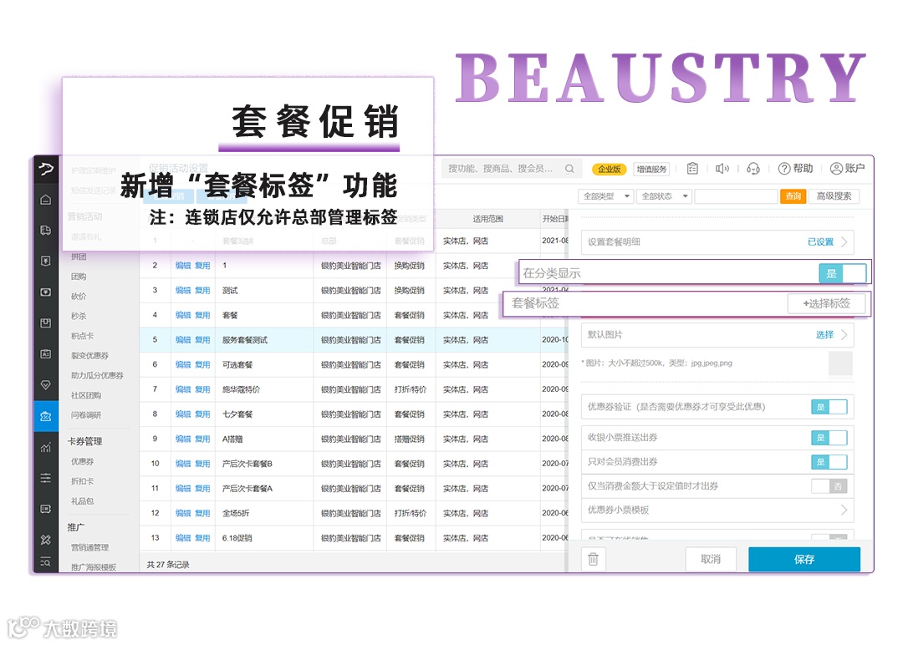Open 问卷调研 menu item
This screenshot has width=903, height=645.
86,415
